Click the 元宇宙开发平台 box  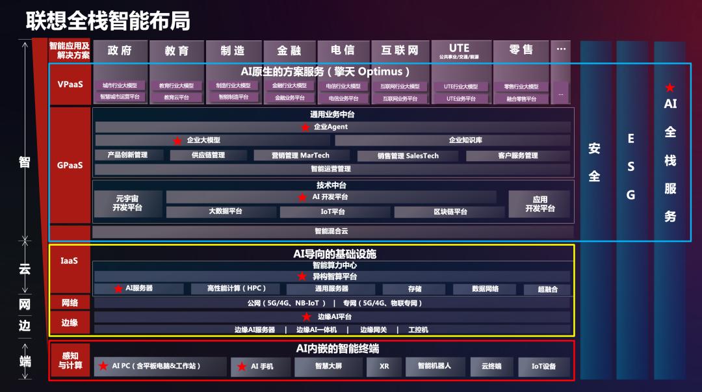128,203
